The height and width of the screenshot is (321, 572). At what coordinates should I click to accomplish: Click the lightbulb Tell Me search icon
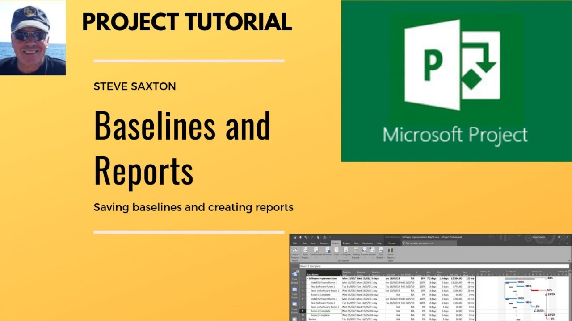[x=404, y=243]
